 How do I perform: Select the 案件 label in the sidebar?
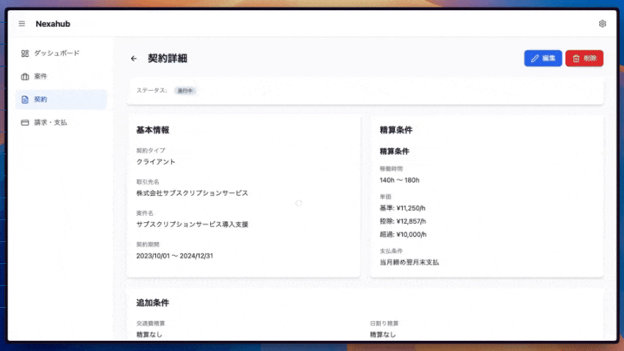(41, 76)
